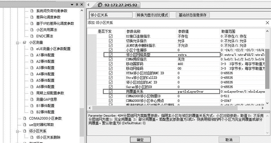
Task: Click the document icon beside B2事件配置
Action: [32, 112]
